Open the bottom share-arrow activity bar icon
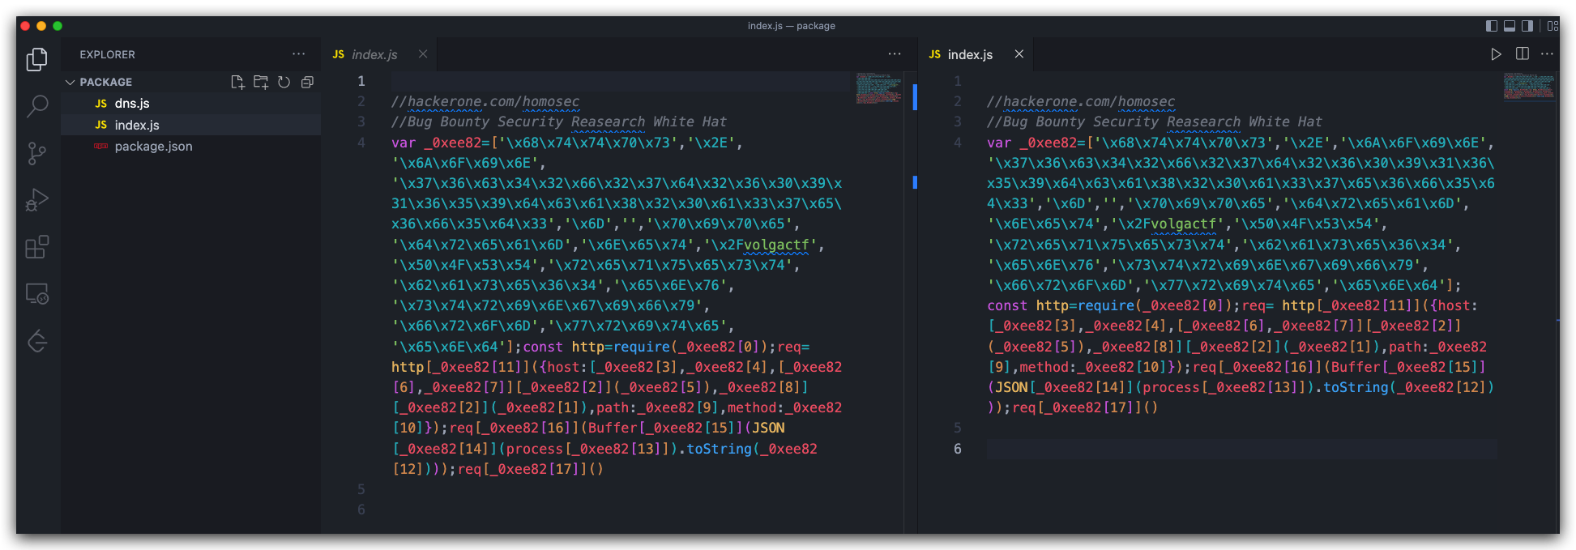This screenshot has height=550, width=1576. tap(37, 341)
